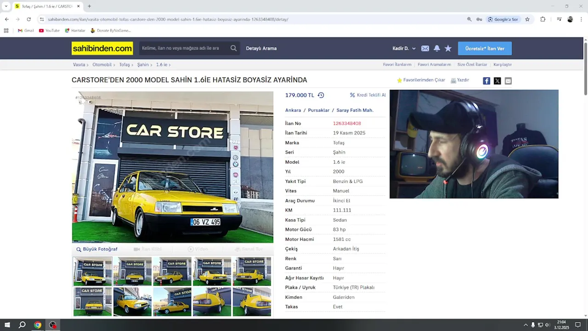Viewport: 588px width, 331px height.
Task: Share listing on Facebook
Action: (486, 81)
